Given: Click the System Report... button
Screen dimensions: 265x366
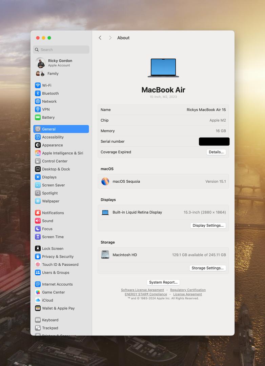Looking at the screenshot, I should point(163,282).
